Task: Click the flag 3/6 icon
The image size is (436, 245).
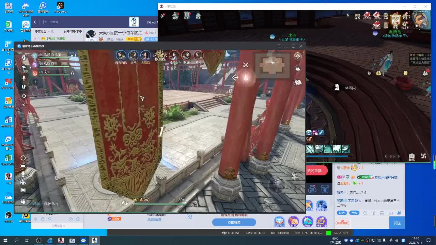Action: point(25,69)
